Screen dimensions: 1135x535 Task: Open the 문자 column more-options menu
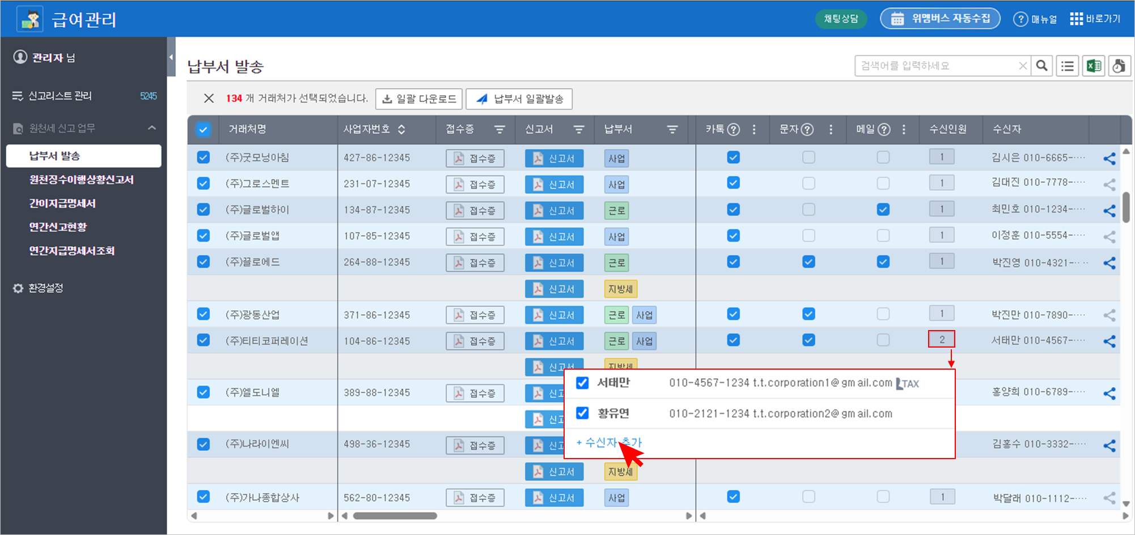pyautogui.click(x=831, y=130)
